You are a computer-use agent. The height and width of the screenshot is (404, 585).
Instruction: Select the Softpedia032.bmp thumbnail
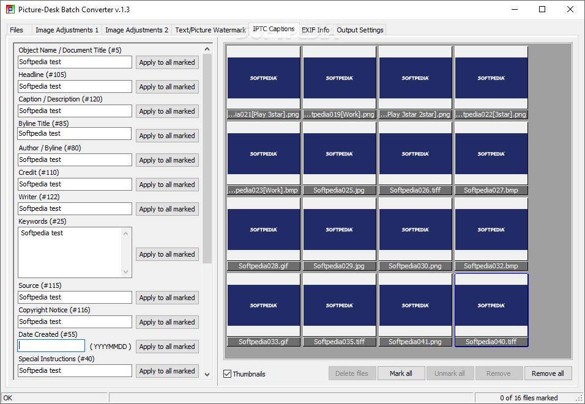[x=491, y=234]
